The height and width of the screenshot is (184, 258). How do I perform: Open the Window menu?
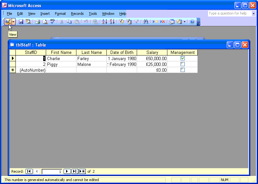108,14
